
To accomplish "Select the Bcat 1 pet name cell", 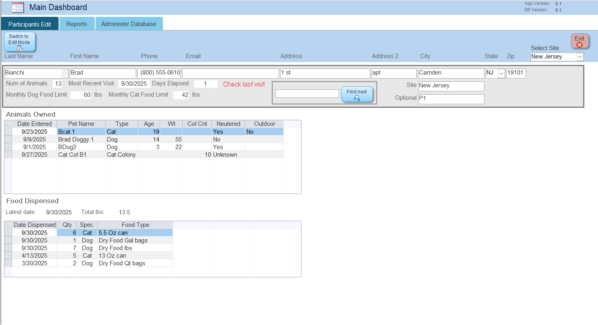I will coord(81,132).
